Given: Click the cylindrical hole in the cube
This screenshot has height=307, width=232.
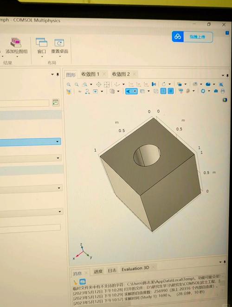Looking at the screenshot, I should tap(147, 155).
